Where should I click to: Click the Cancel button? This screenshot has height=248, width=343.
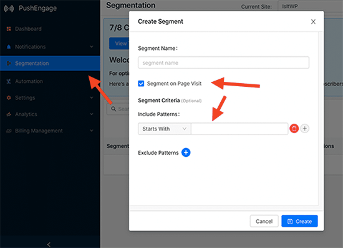(x=264, y=221)
